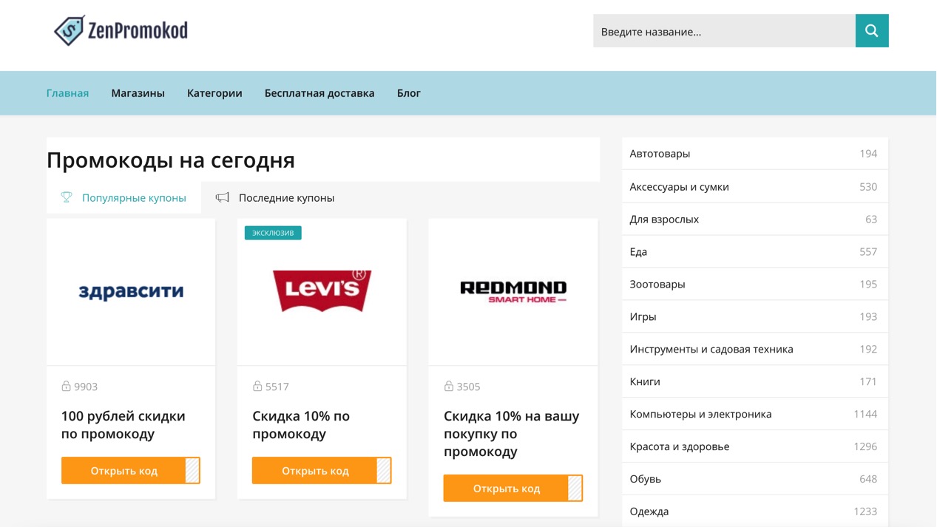Click the 3505 usage count

click(x=468, y=387)
